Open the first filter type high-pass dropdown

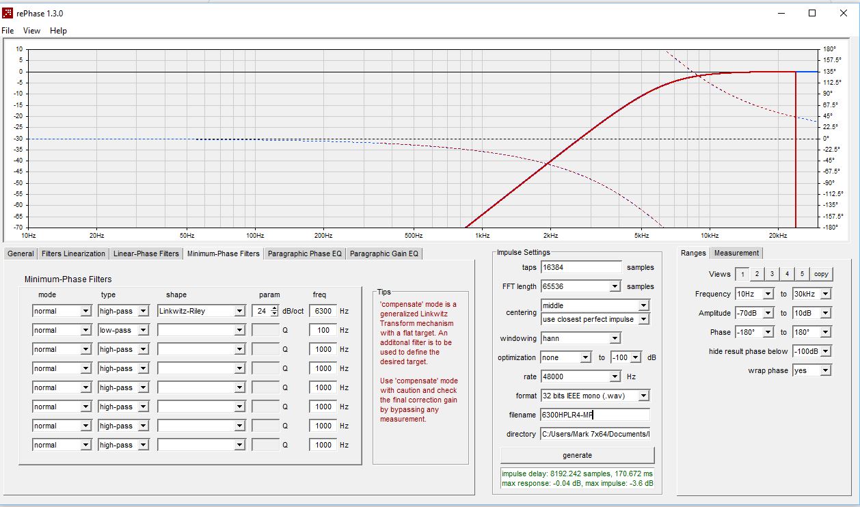pyautogui.click(x=124, y=311)
